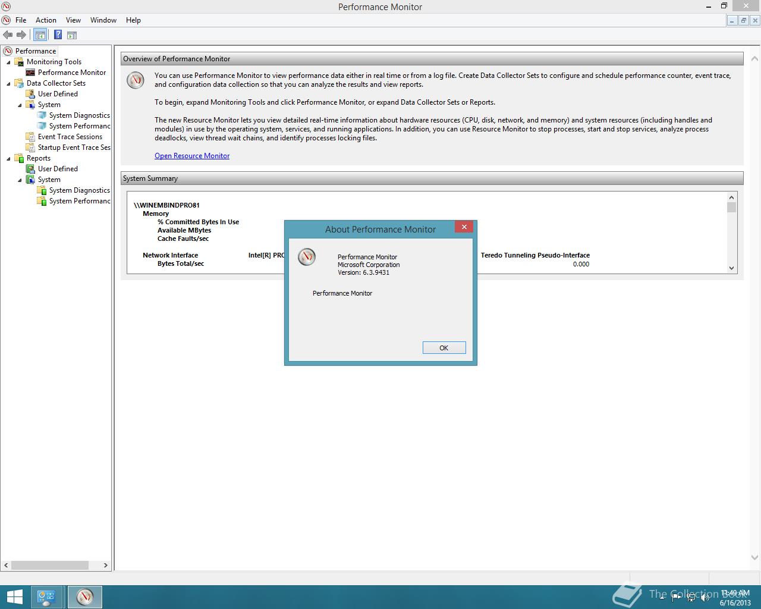Click System folder icon under Data Collector Sets
This screenshot has width=761, height=609.
(x=30, y=105)
